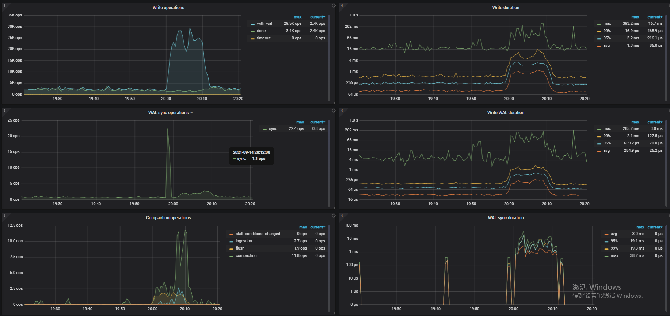Image resolution: width=670 pixels, height=316 pixels.
Task: Click the max column header in Write operations legend
Action: pos(297,17)
